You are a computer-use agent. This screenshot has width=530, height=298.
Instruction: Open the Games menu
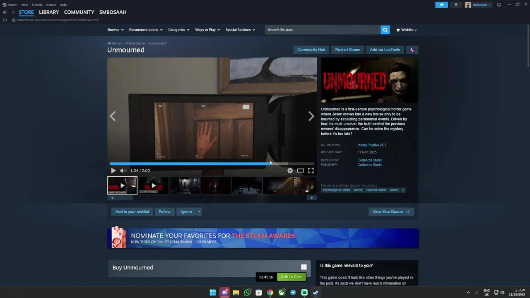[51, 5]
